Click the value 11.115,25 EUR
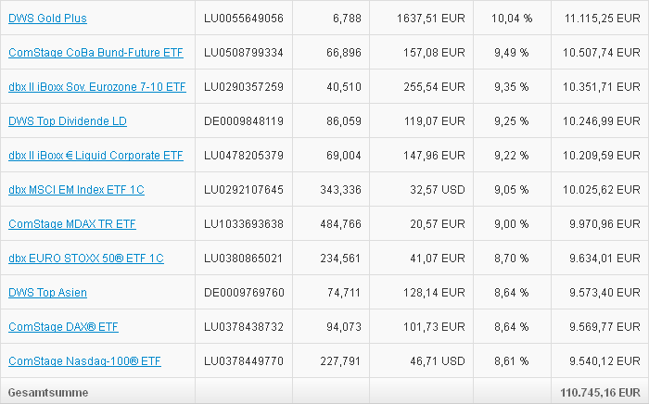Image resolution: width=649 pixels, height=404 pixels. (x=603, y=19)
